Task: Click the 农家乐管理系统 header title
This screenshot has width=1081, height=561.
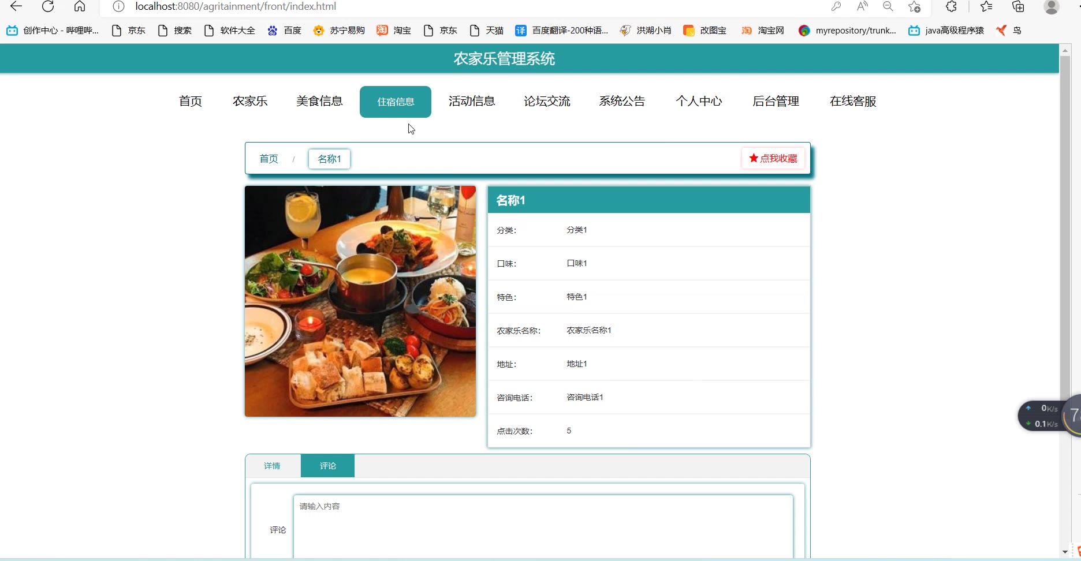Action: click(504, 59)
